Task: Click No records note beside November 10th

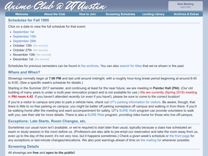Action: coord(44,55)
